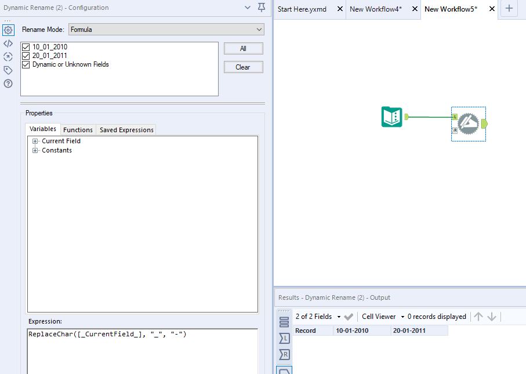Image resolution: width=526 pixels, height=374 pixels.
Task: Select the XML view code icon in sidebar
Action: (x=8, y=43)
